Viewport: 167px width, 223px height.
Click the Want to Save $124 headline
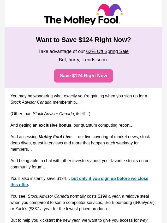83,40
